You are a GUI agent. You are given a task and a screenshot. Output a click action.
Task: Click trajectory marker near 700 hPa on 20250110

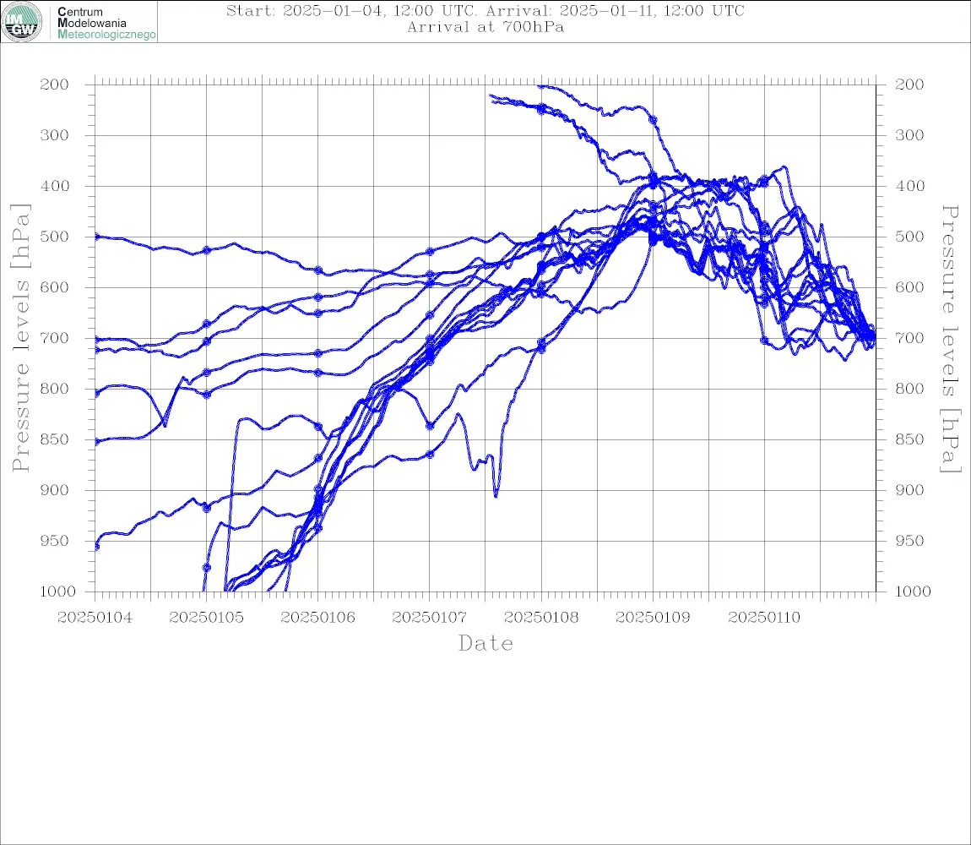tap(764, 341)
